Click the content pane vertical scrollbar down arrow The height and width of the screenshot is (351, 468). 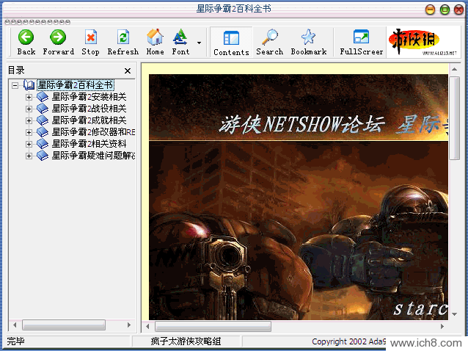tap(455, 314)
